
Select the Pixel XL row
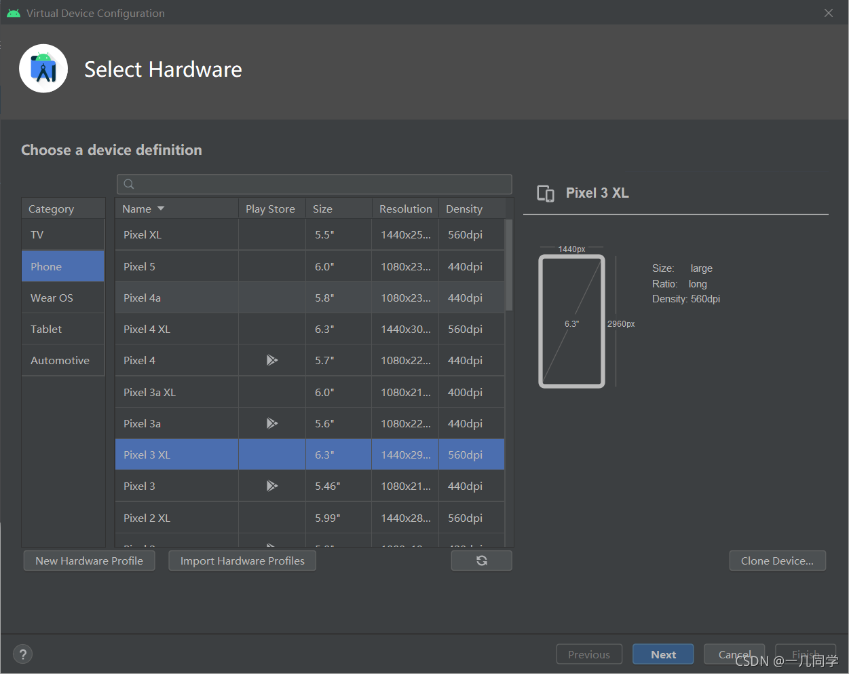[310, 234]
